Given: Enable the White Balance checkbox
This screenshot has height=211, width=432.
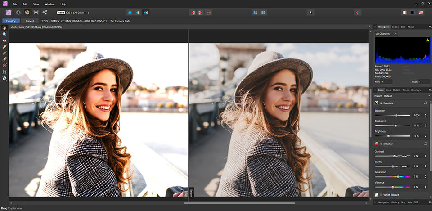Looking at the screenshot, I should point(381,195).
